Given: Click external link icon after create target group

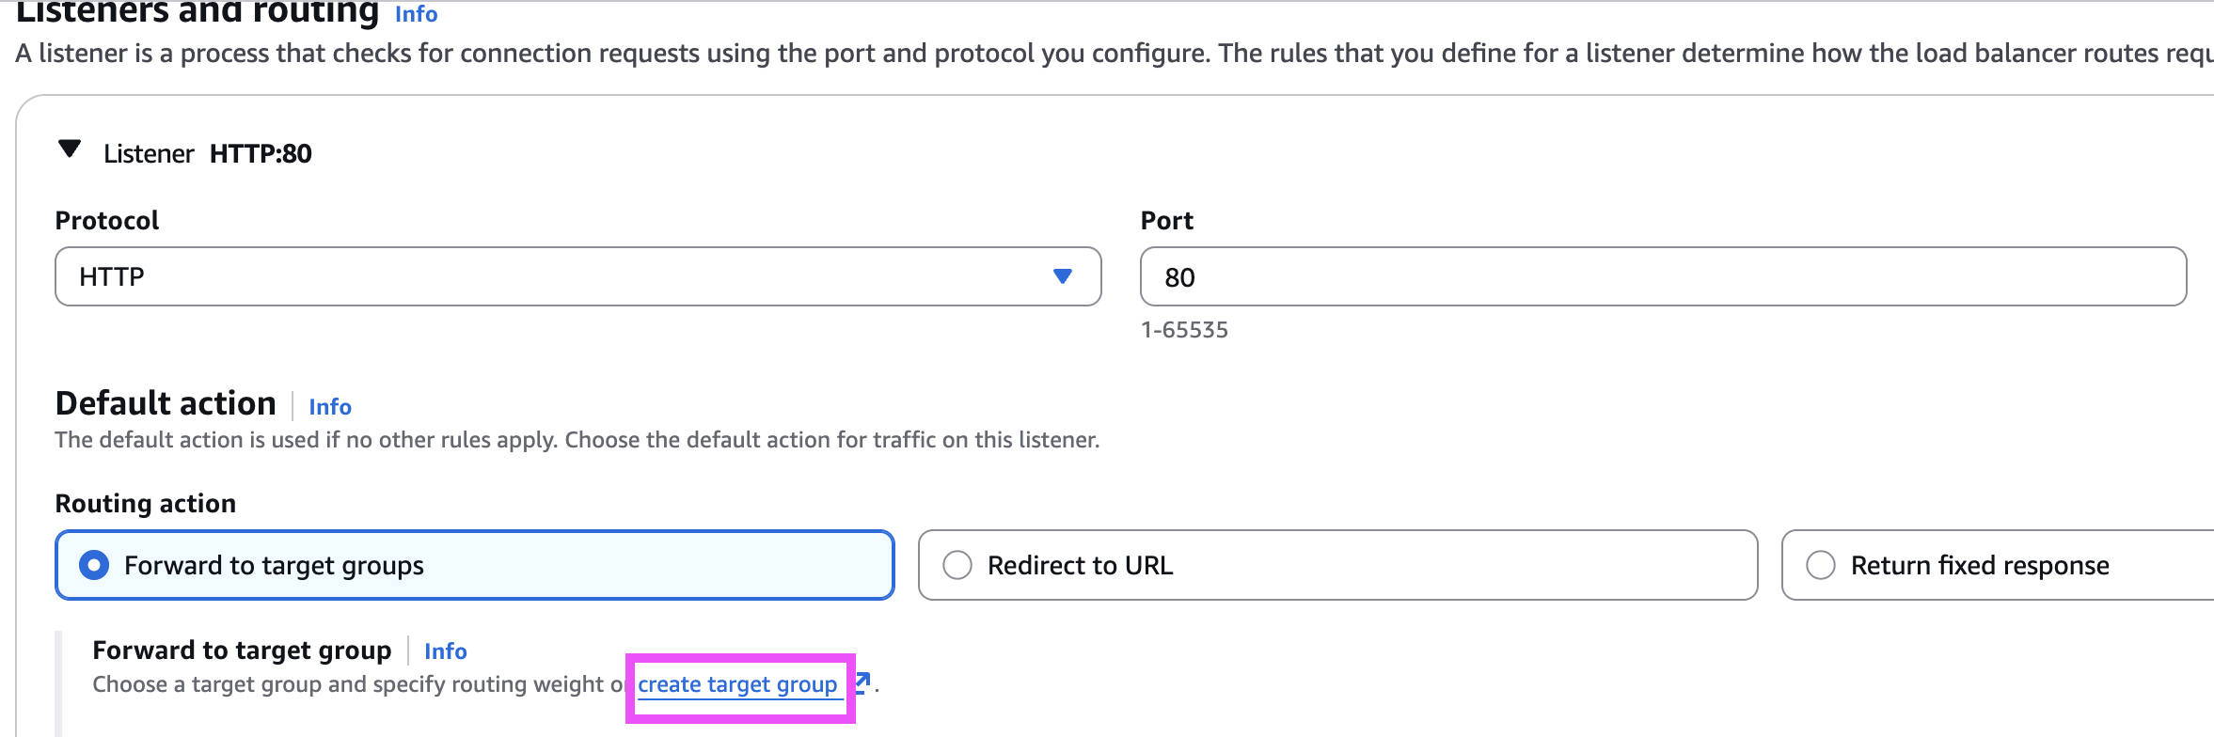Looking at the screenshot, I should (x=862, y=682).
